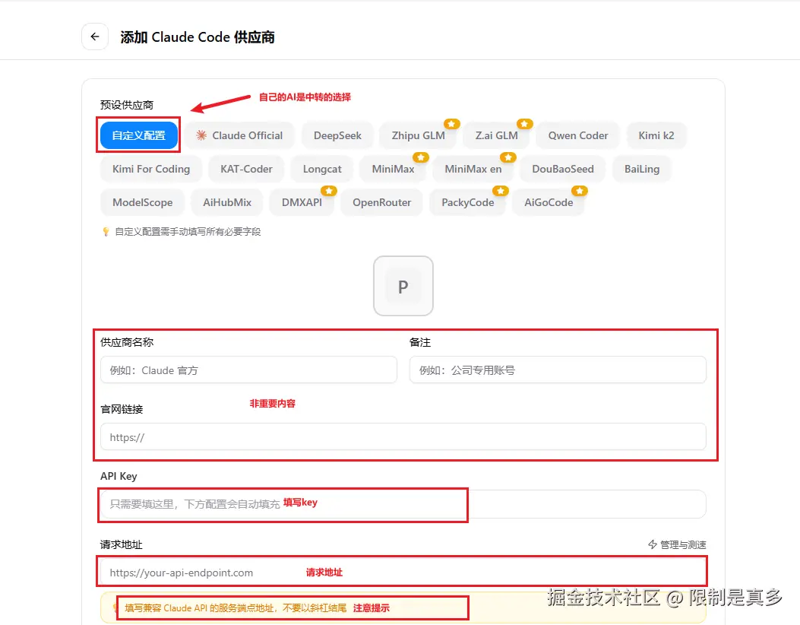Select the MiniMax en preset
The width and height of the screenshot is (800, 625).
(x=473, y=169)
